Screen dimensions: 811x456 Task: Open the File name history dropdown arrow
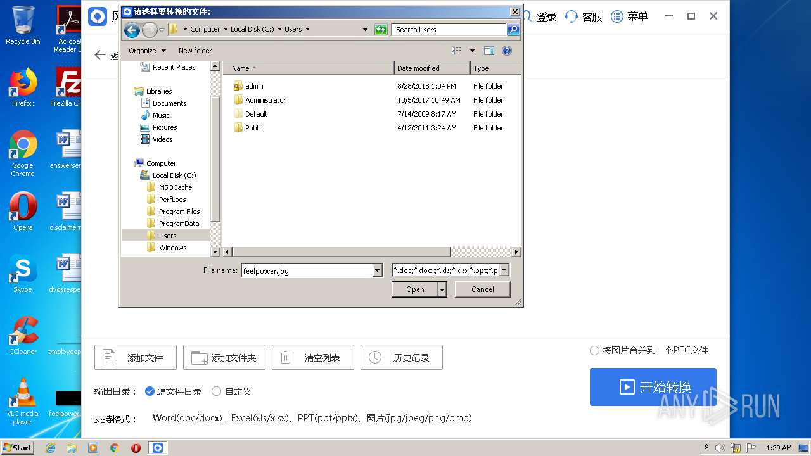click(x=378, y=270)
